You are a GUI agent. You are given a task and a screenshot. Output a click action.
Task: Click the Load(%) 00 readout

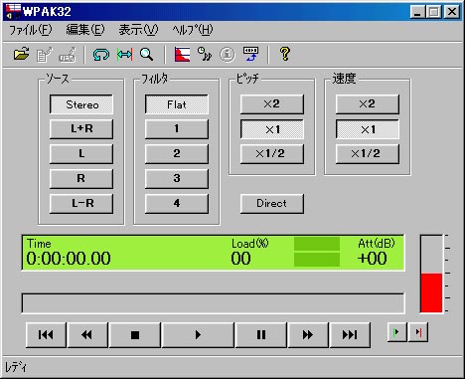click(x=241, y=259)
